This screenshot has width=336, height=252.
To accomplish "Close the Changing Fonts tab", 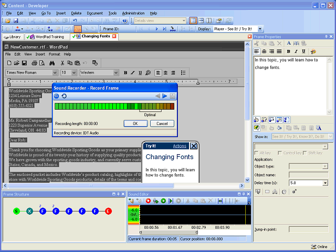I will [x=114, y=36].
